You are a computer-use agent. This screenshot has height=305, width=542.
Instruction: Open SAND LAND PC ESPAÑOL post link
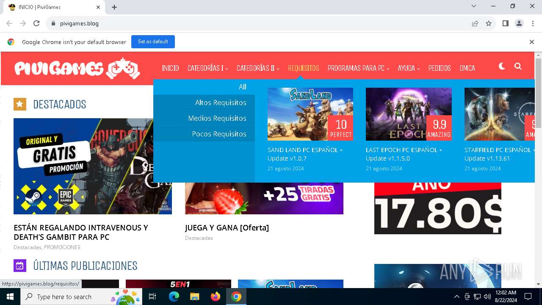pos(305,154)
